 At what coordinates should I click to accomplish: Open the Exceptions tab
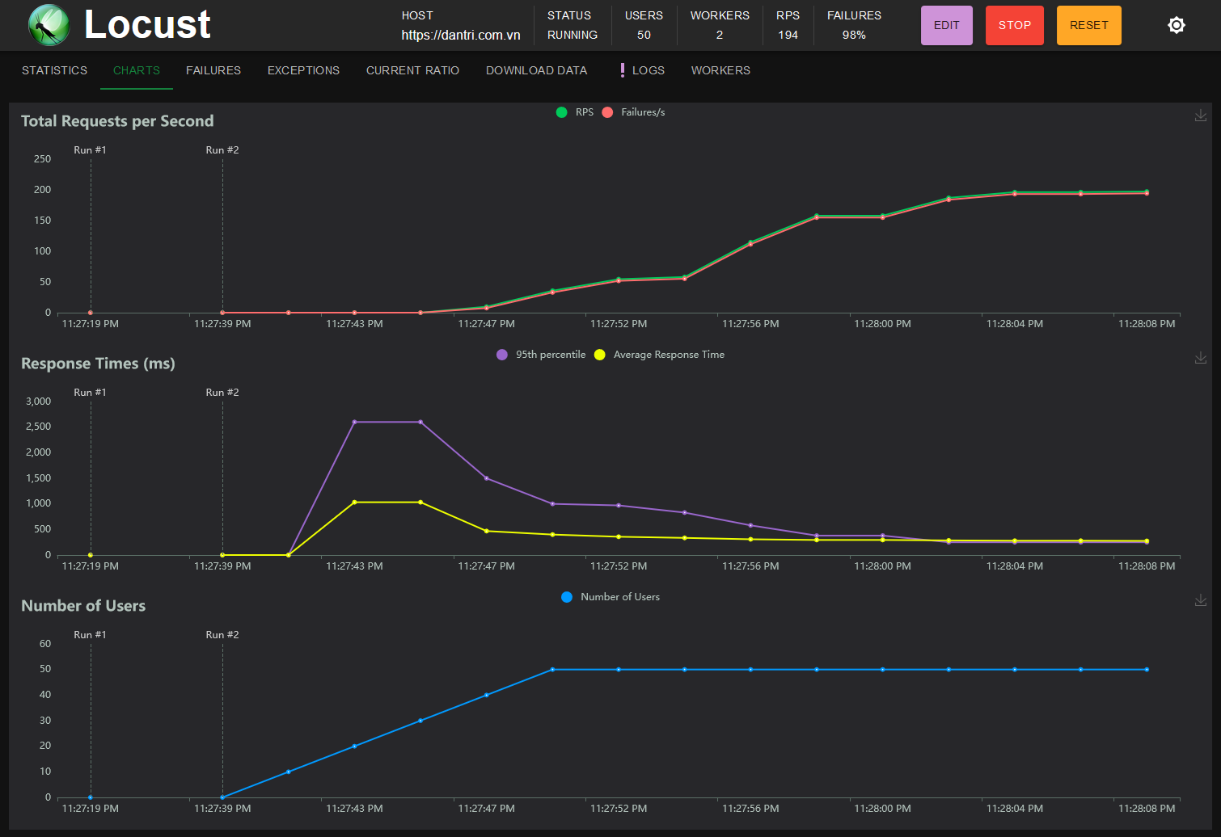(x=304, y=70)
